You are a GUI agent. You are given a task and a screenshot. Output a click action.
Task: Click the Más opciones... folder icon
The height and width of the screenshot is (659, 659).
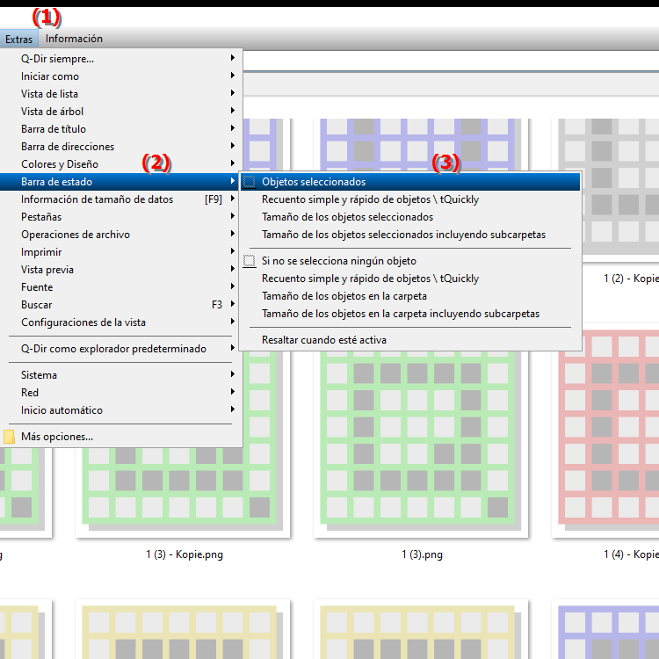pyautogui.click(x=9, y=437)
